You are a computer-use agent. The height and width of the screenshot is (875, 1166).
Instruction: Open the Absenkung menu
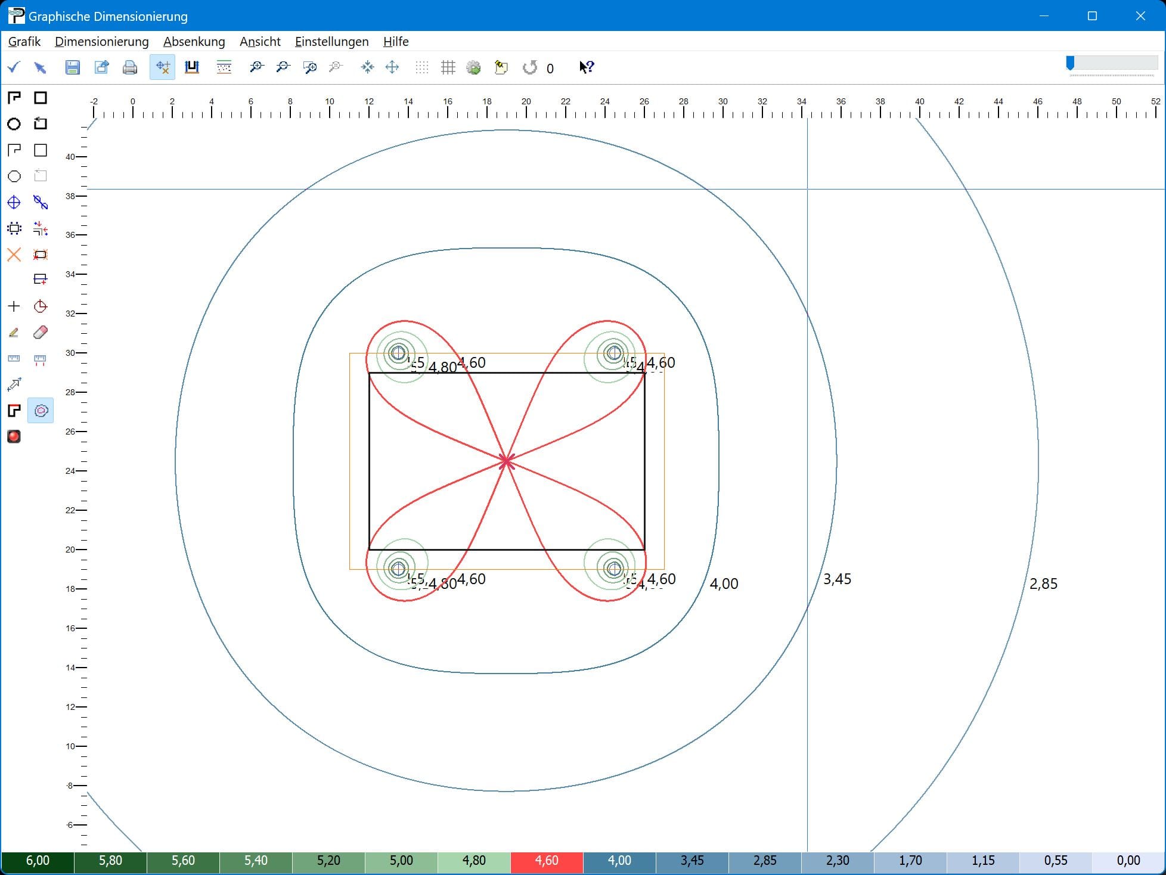pyautogui.click(x=194, y=42)
